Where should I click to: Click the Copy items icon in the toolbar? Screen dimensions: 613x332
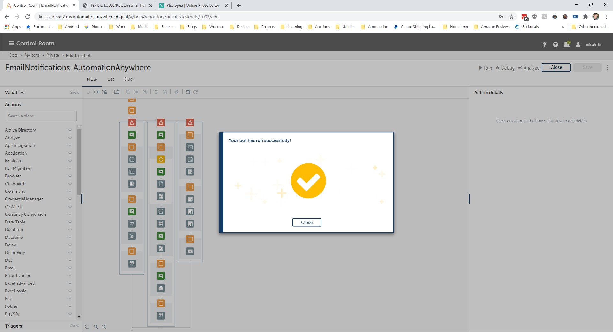(x=128, y=92)
